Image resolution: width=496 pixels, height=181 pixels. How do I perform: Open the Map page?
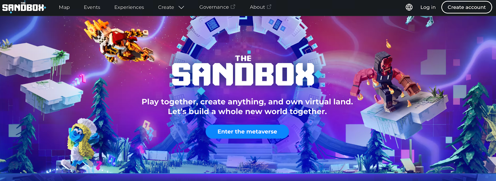tap(64, 7)
